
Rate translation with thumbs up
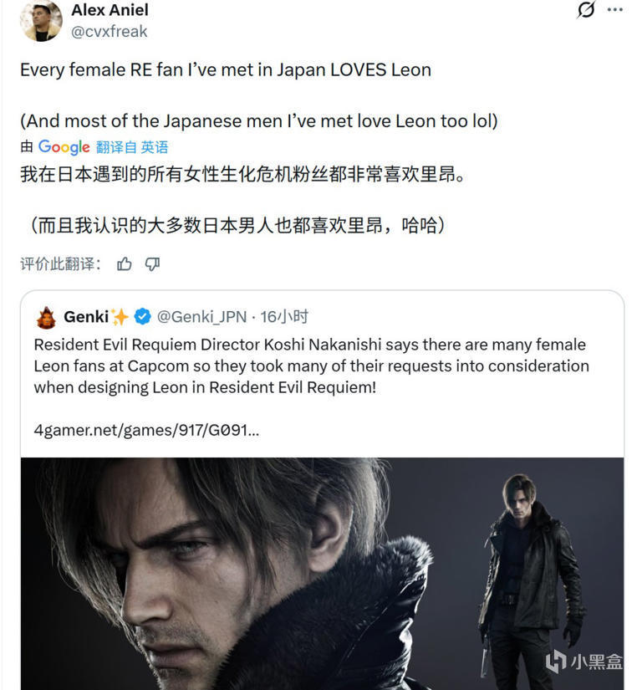pyautogui.click(x=125, y=264)
